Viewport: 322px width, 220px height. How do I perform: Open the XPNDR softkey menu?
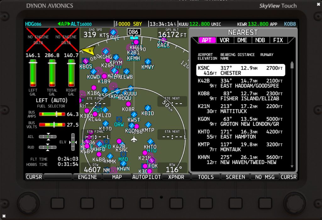click(176, 177)
